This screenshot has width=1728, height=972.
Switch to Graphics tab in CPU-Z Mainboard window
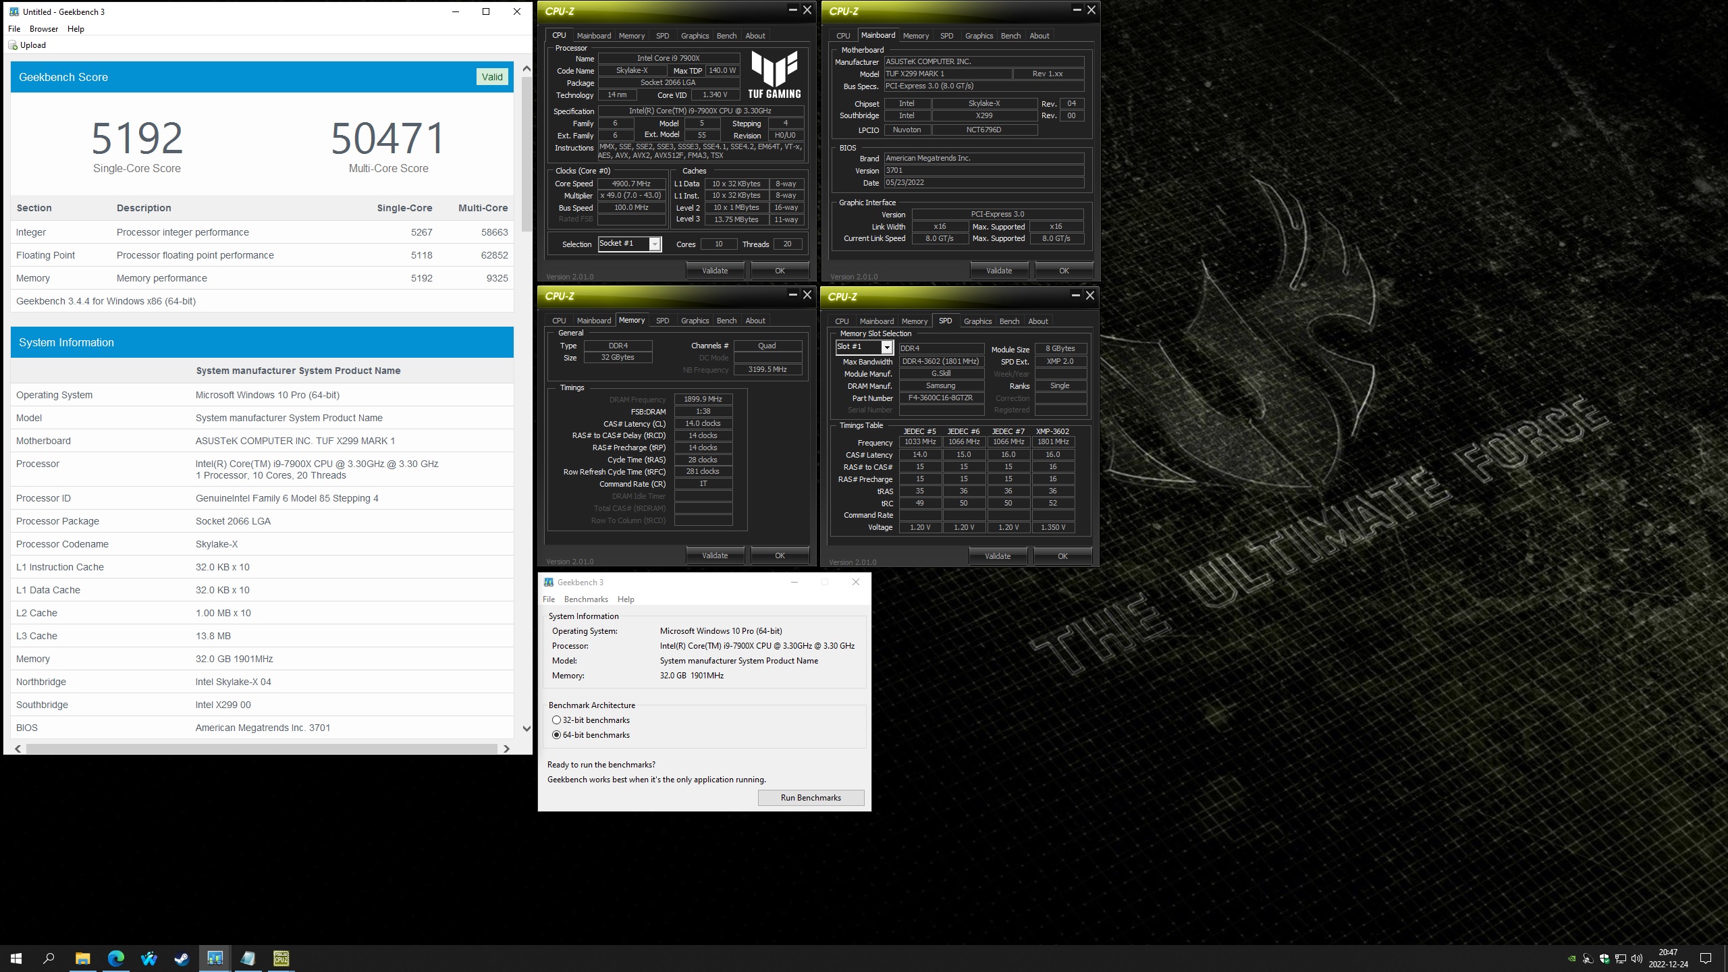[979, 36]
